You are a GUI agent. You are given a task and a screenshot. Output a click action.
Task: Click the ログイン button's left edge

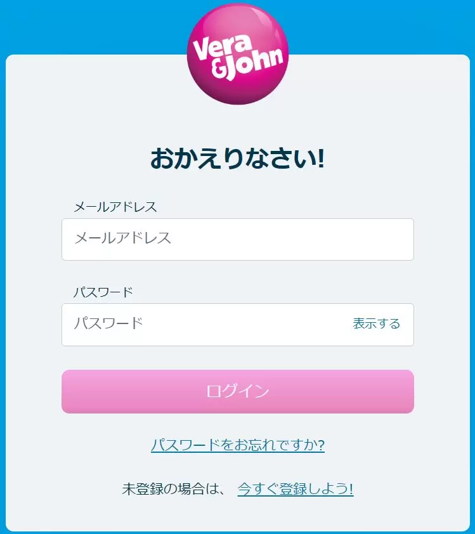click(67, 391)
